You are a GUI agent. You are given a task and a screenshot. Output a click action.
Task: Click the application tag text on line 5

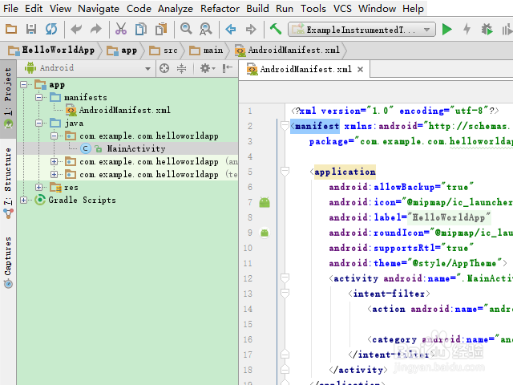(345, 172)
